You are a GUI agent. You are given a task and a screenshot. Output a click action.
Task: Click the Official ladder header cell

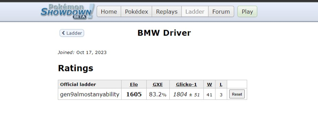[89, 84]
